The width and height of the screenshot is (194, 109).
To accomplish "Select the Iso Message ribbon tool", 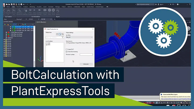I will (25, 12).
